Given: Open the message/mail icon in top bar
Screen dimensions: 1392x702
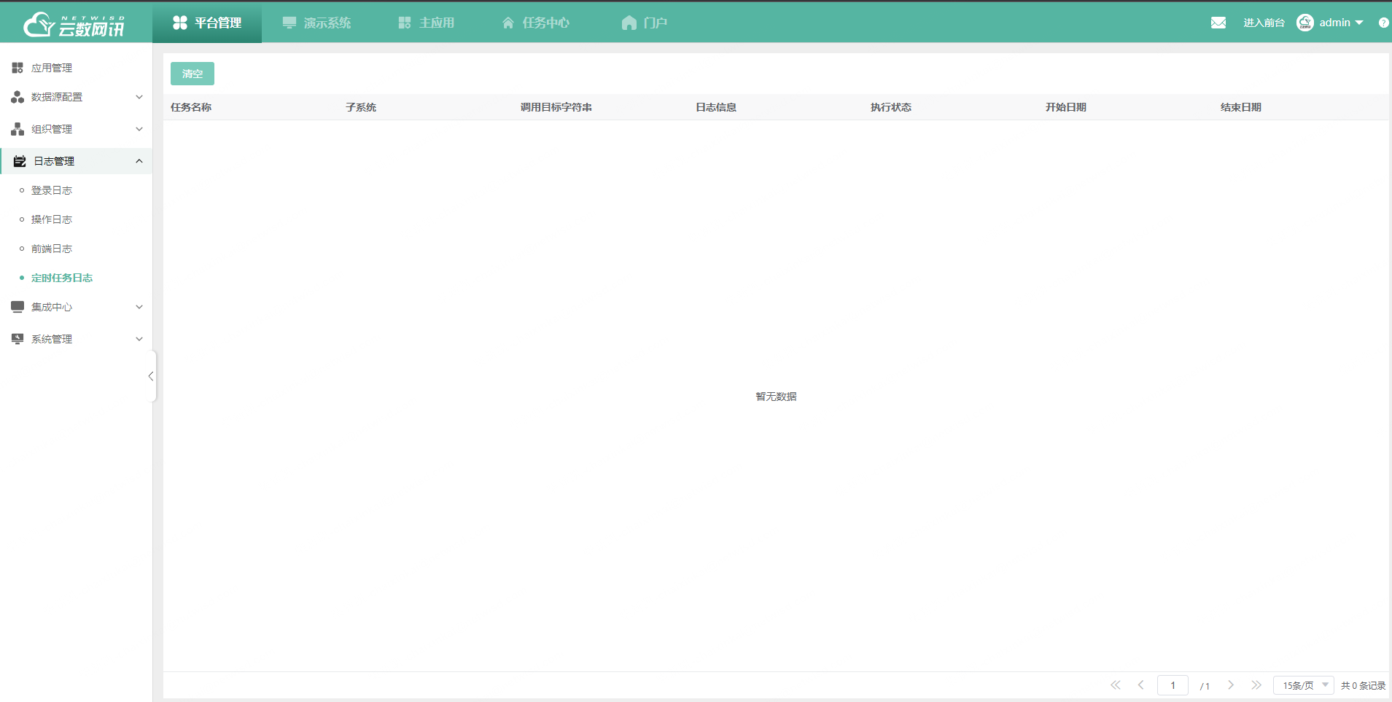Looking at the screenshot, I should click(1218, 22).
